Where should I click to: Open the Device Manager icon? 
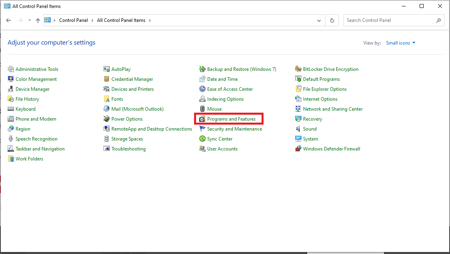[11, 89]
